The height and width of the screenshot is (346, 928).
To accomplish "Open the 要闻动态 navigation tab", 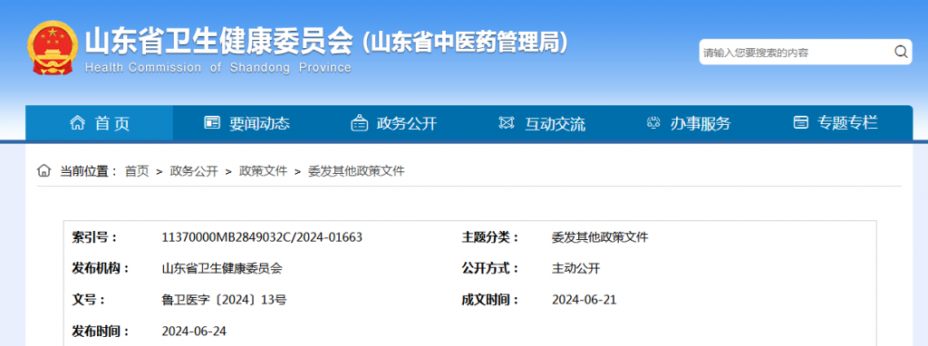I will pos(246,123).
